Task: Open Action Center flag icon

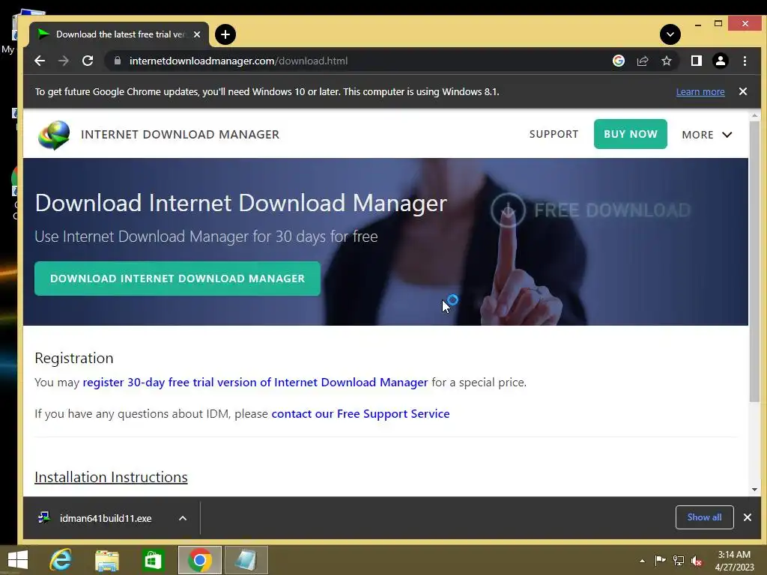Action: [660, 560]
